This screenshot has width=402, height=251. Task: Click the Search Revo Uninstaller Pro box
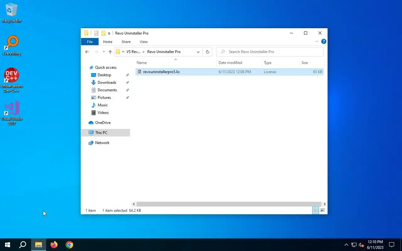(270, 52)
